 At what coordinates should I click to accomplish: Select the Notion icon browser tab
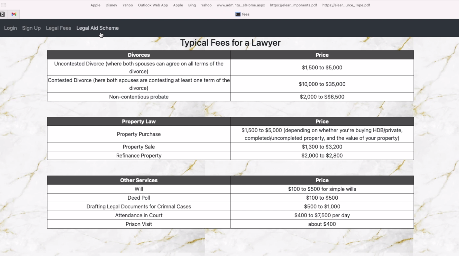[3, 14]
